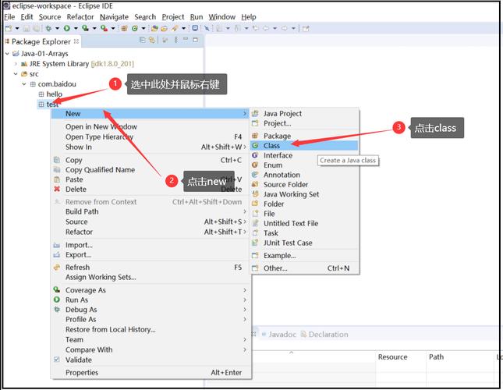The image size is (503, 390).
Task: Select Package in the New submenu
Action: tap(304, 136)
